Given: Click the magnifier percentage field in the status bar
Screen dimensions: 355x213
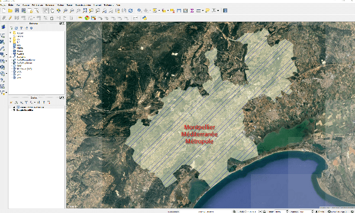Looking at the screenshot, I should (280, 211).
